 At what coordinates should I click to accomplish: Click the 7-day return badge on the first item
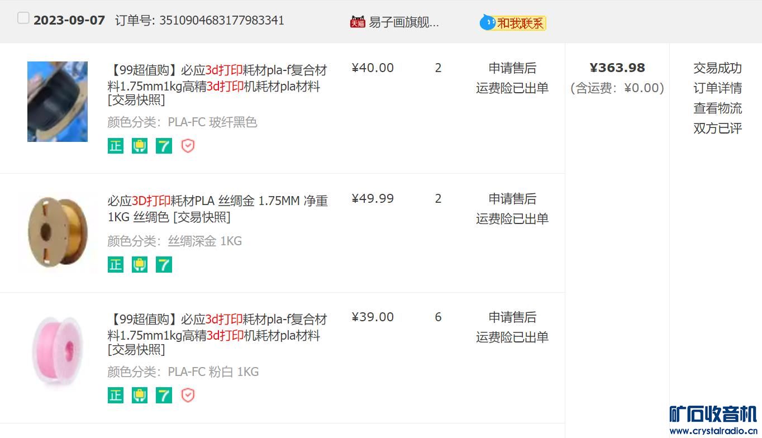pos(164,146)
